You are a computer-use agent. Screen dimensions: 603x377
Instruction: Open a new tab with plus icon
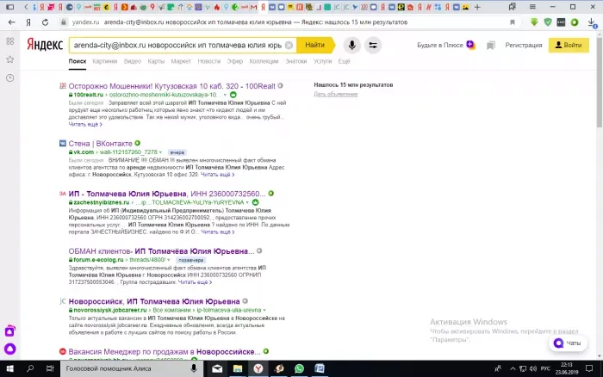click(477, 7)
